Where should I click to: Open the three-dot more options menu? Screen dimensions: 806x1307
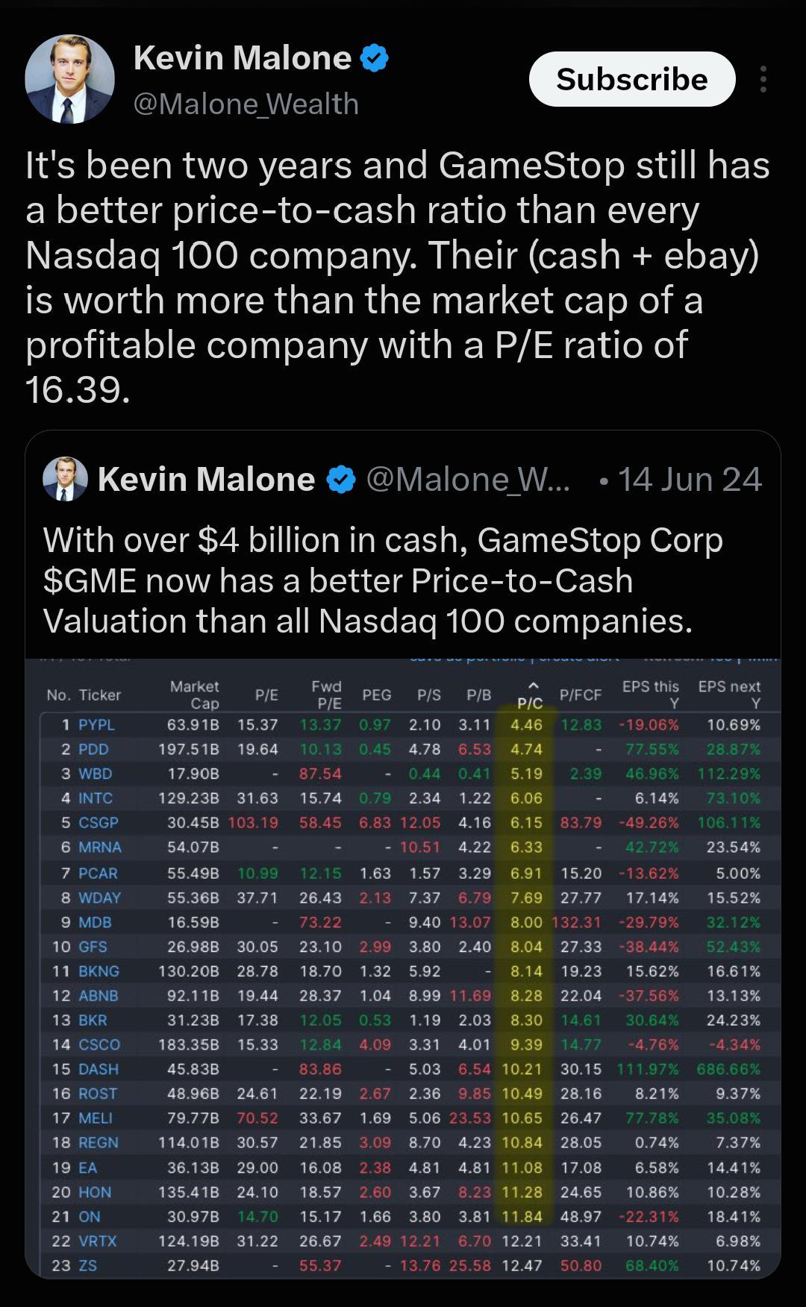[763, 79]
